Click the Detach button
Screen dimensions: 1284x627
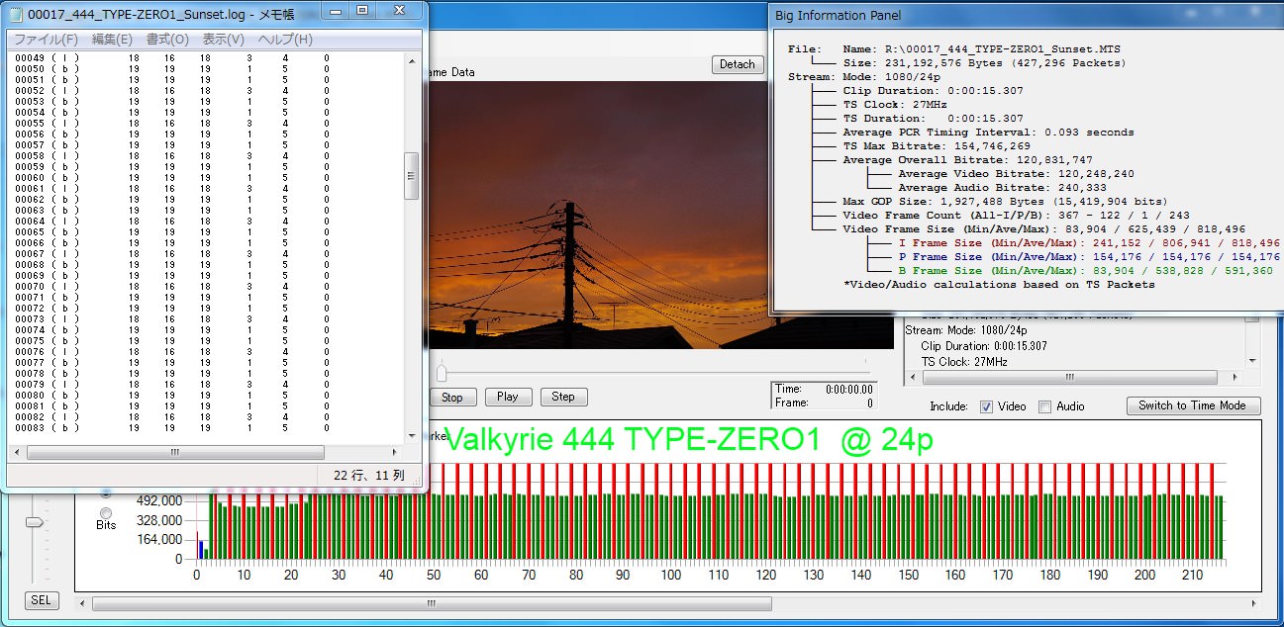coord(737,64)
